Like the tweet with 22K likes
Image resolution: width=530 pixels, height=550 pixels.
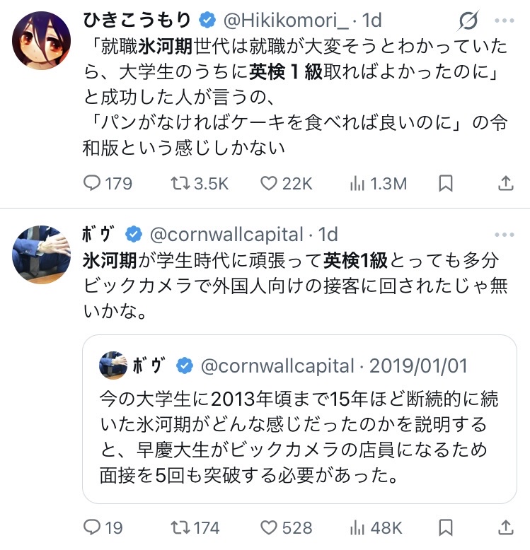268,184
